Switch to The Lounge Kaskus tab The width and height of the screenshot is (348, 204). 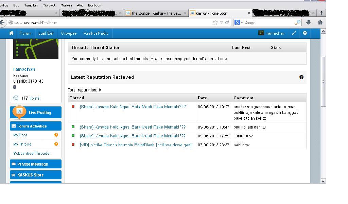[156, 13]
